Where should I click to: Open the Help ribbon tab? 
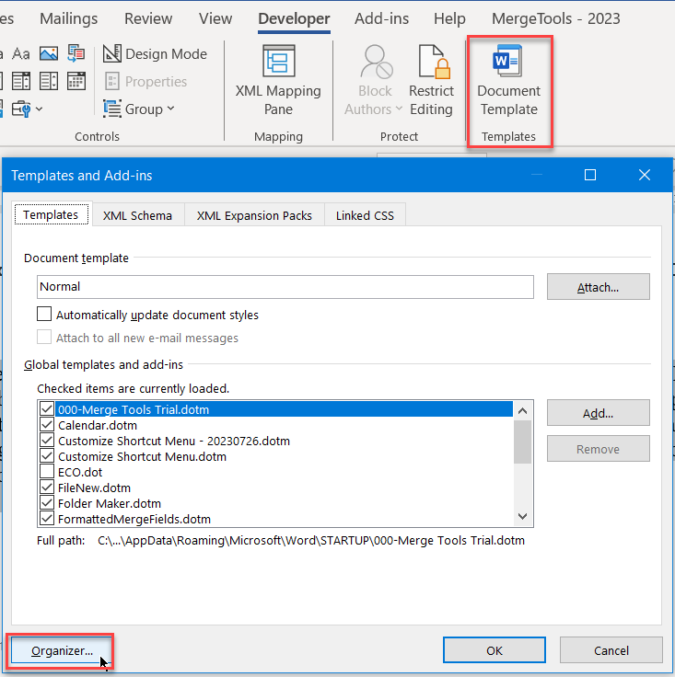click(449, 19)
